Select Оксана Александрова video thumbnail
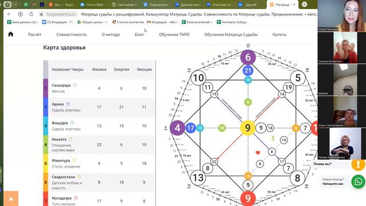 (x=341, y=144)
